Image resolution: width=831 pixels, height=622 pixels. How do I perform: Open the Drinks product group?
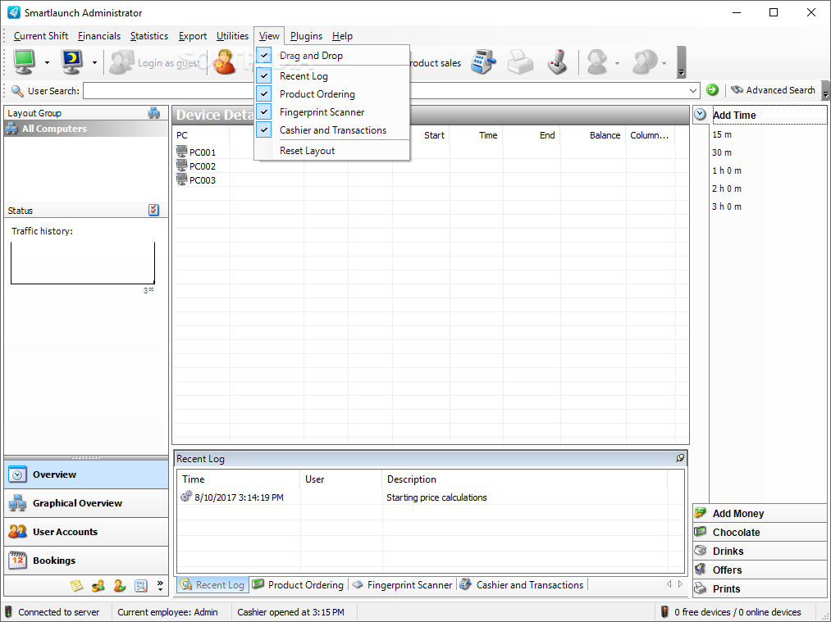click(760, 551)
